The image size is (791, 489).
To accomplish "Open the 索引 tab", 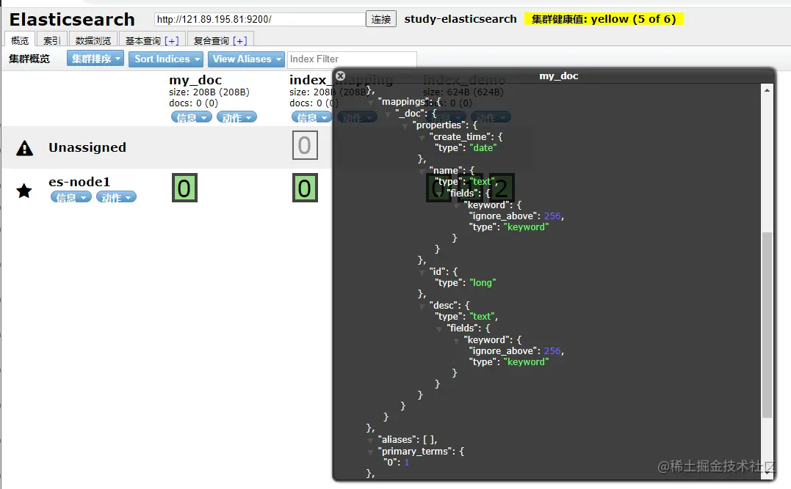I will tap(52, 40).
